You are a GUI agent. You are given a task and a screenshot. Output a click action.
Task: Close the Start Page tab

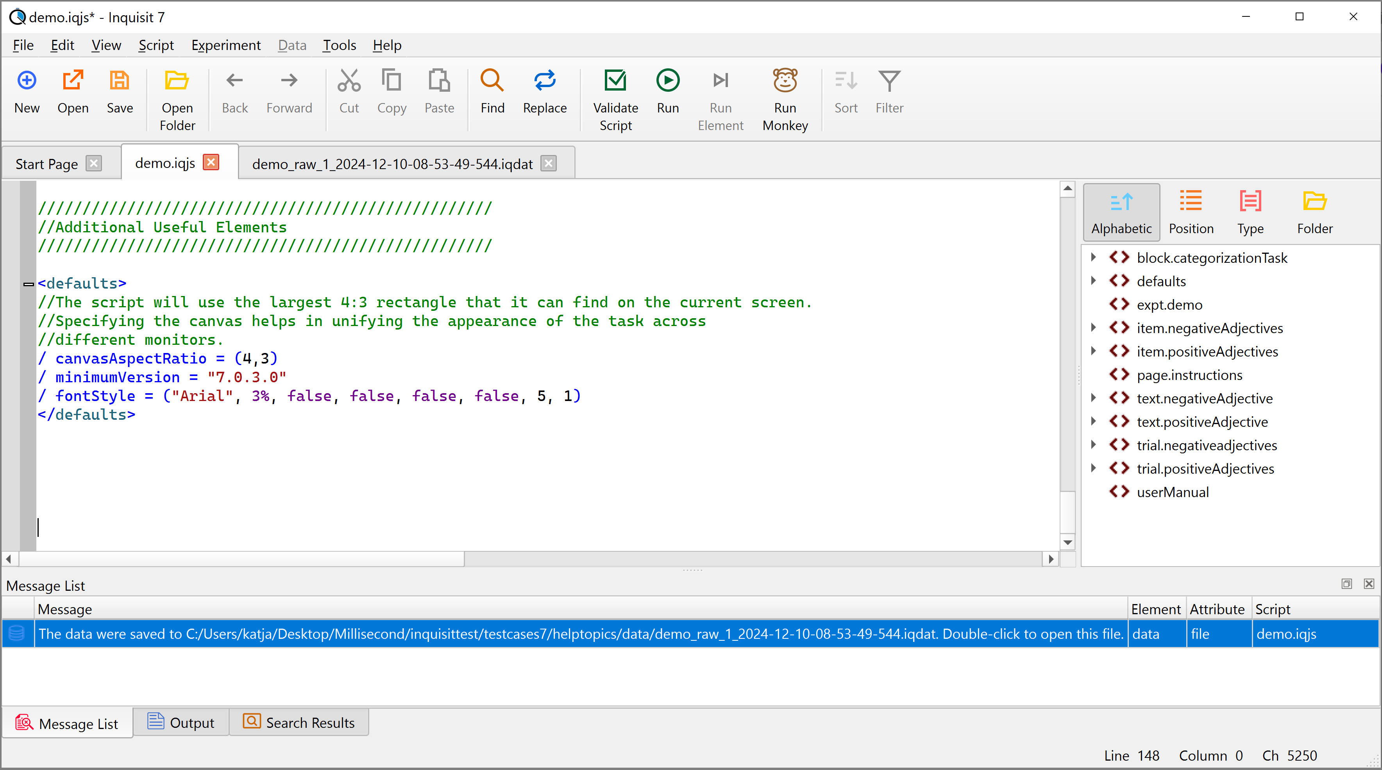pos(94,163)
